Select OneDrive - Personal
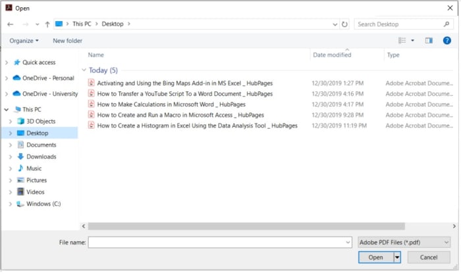461x276 pixels. (x=48, y=78)
